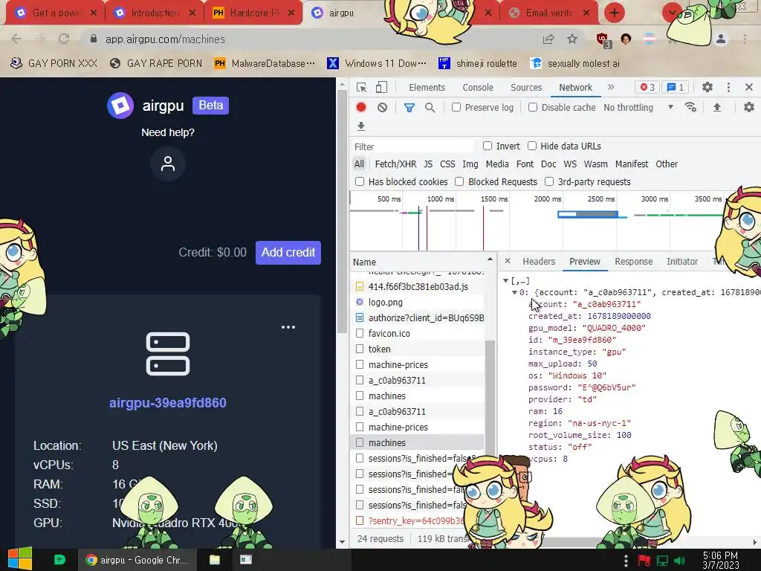Viewport: 761px width, 571px height.
Task: Toggle the device toolbar icon
Action: coord(381,88)
